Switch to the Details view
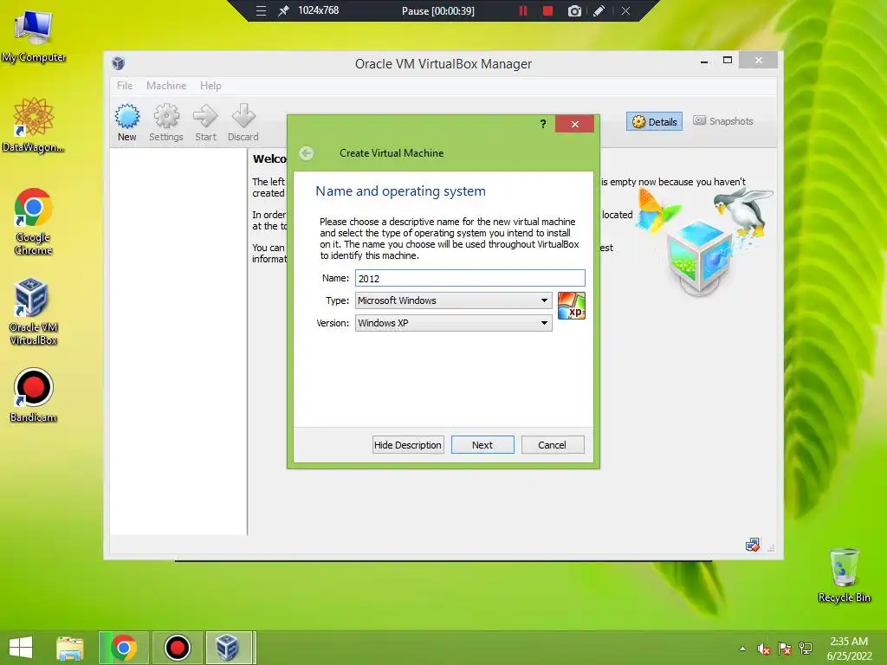 (655, 121)
